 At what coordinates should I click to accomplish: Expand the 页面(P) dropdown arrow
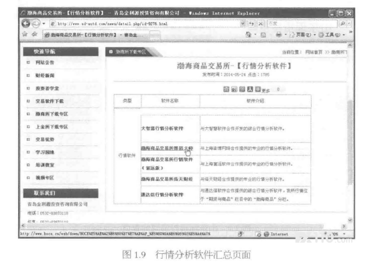coord(314,35)
